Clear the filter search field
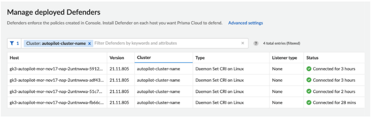This screenshot has height=118, width=372. [x=243, y=43]
